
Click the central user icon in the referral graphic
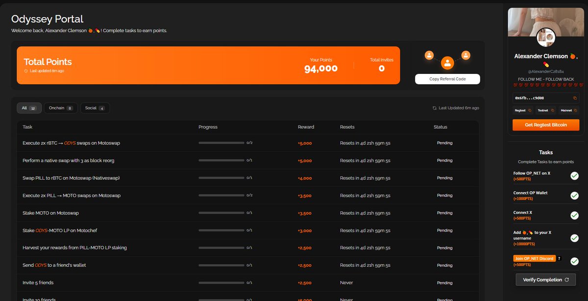(x=447, y=63)
